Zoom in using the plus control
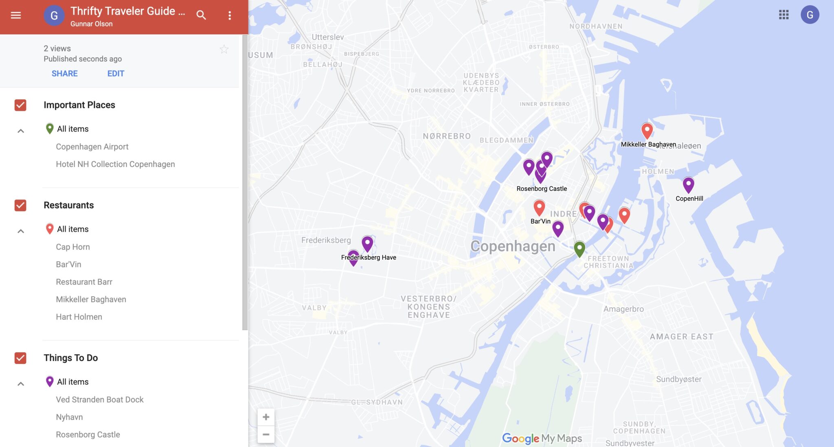Image resolution: width=834 pixels, height=447 pixels. (x=266, y=417)
